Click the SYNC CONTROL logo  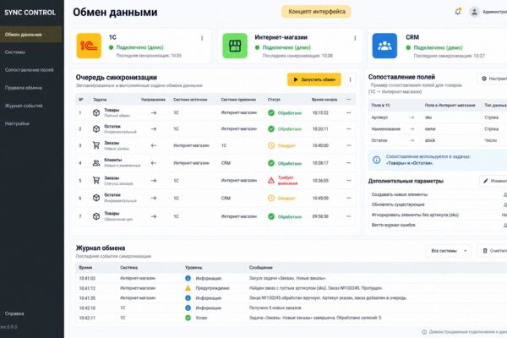click(30, 13)
